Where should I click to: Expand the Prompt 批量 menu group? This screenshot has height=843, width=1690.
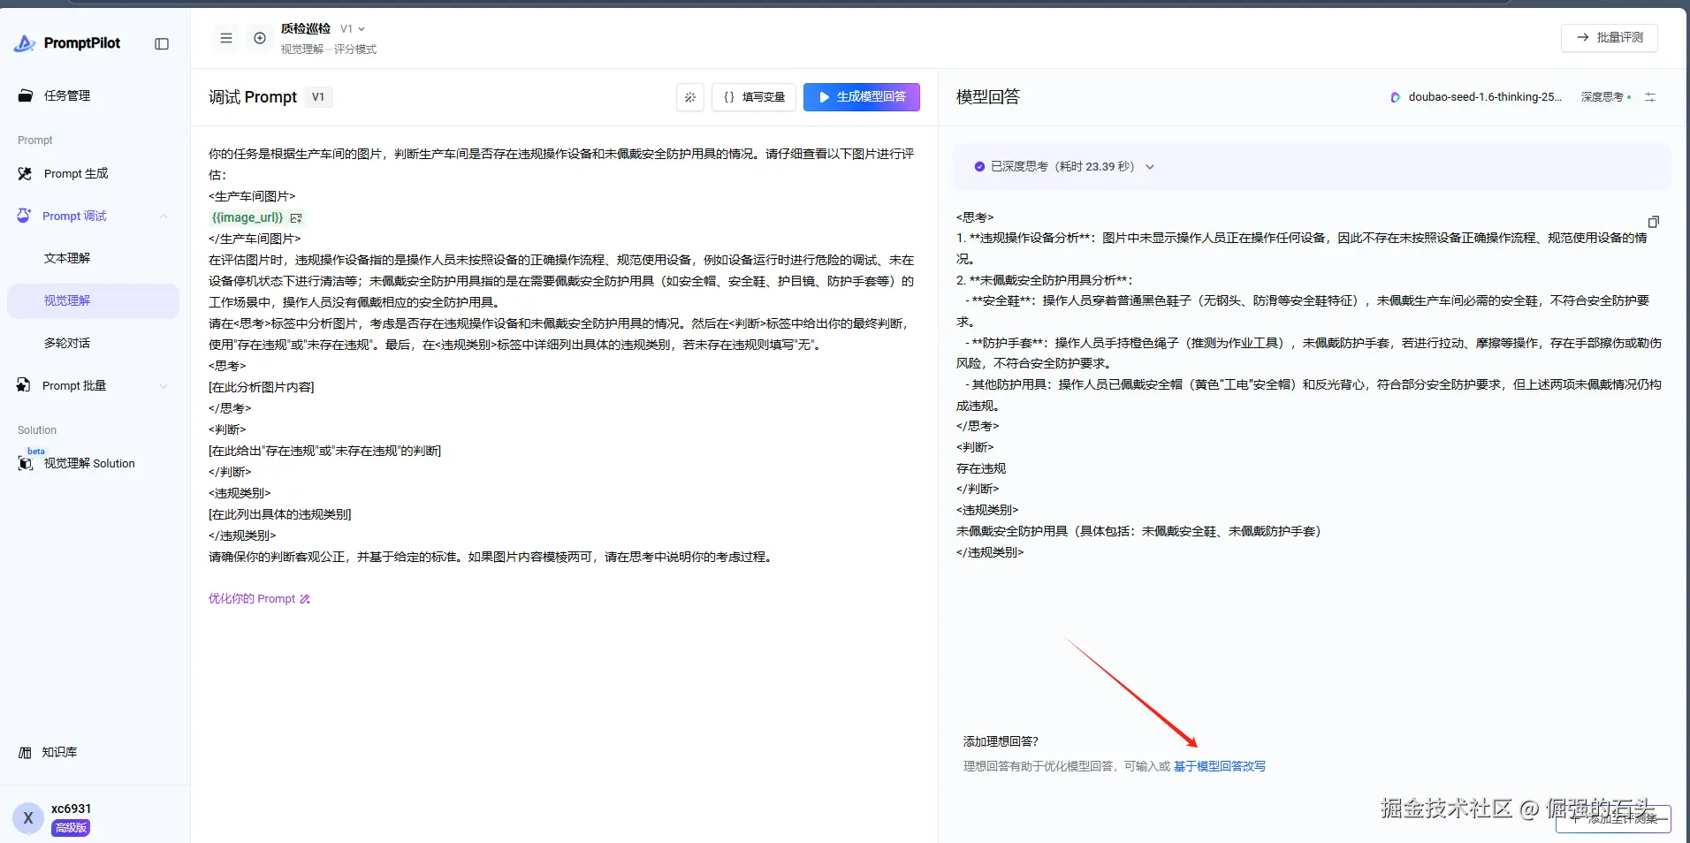164,386
